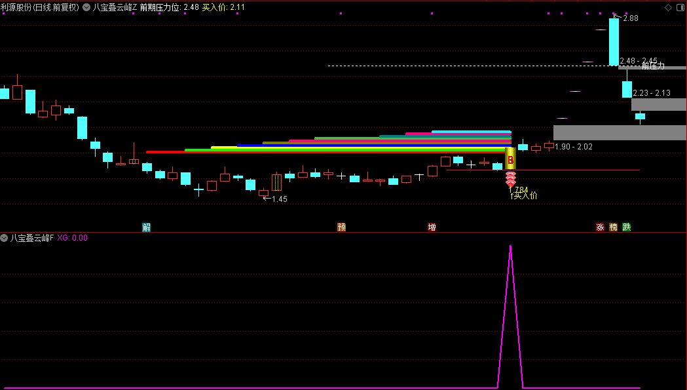Click the tall cyan candle near 2.88

[x=614, y=42]
